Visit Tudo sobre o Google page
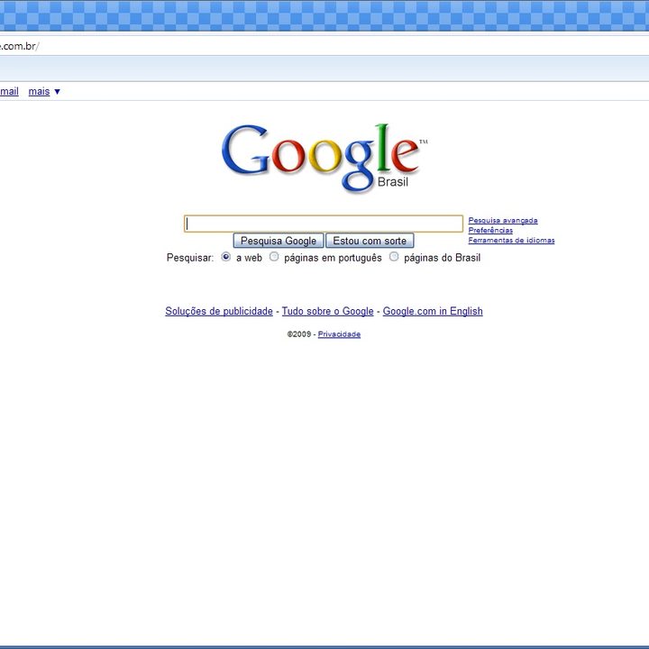649x649 pixels. (x=327, y=312)
